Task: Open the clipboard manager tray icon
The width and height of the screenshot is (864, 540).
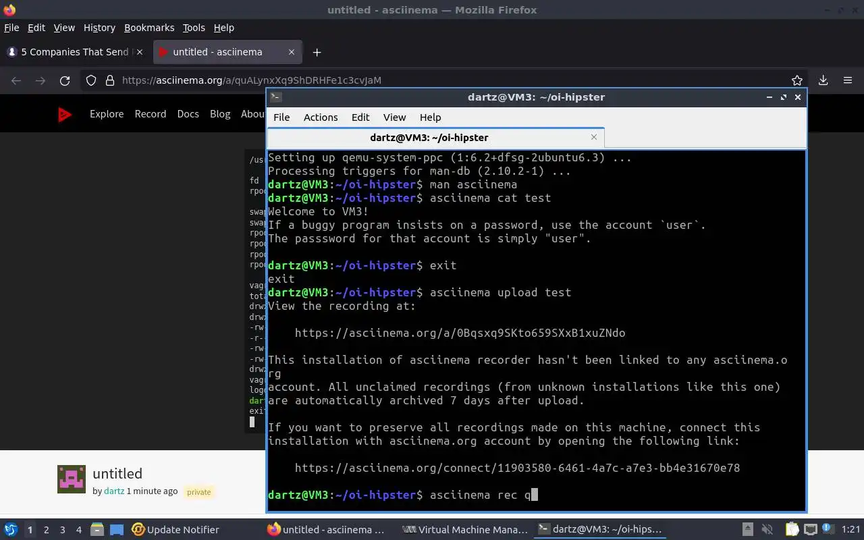Action: [x=792, y=530]
